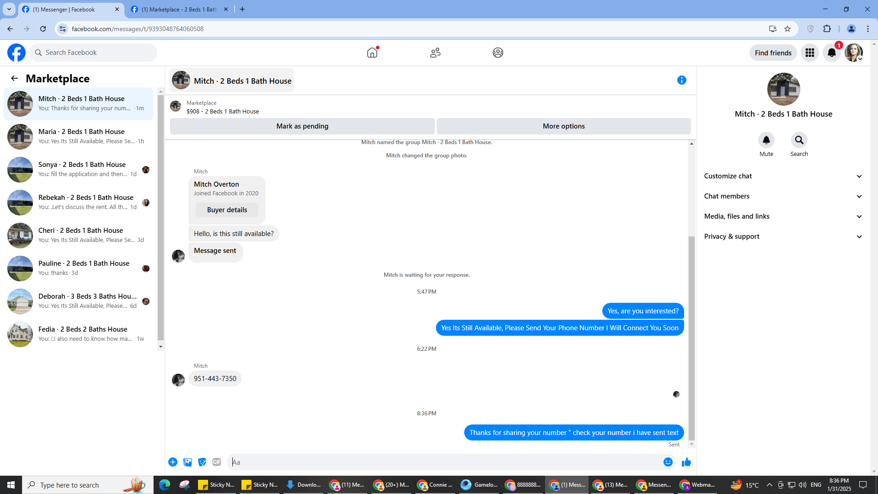Open the Sonya 2 Beds 1 Bath chat

(79, 169)
